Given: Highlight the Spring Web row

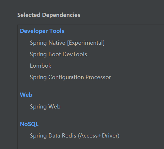Looking at the screenshot, I should coord(91,107).
